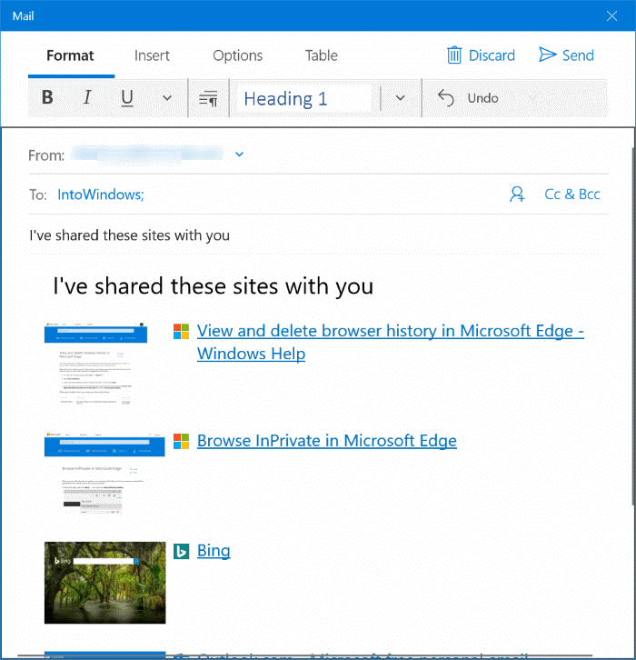Open the Bing link

[x=214, y=551]
